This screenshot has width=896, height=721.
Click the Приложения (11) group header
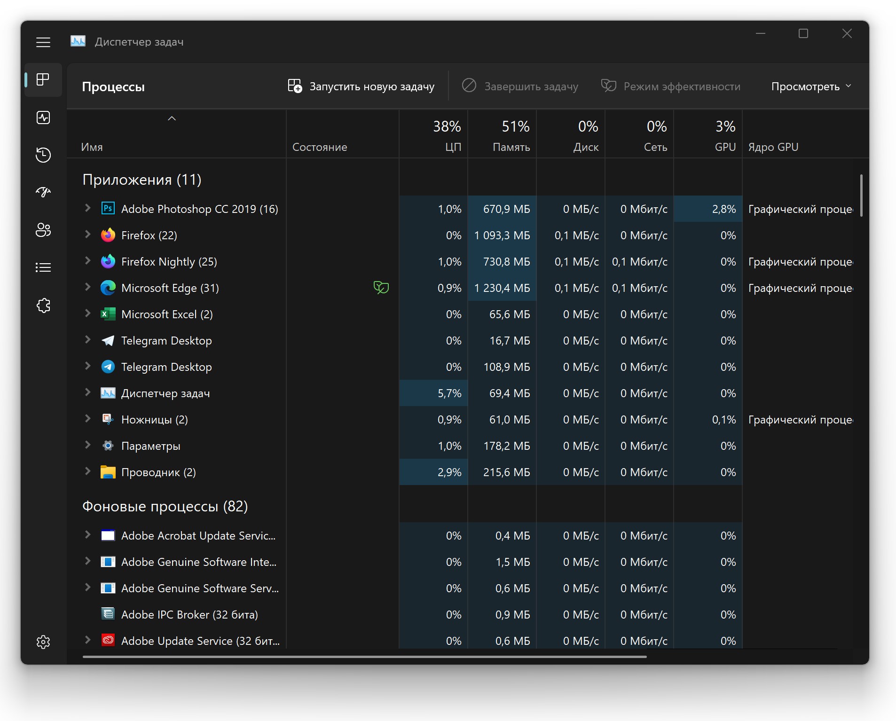coord(142,180)
